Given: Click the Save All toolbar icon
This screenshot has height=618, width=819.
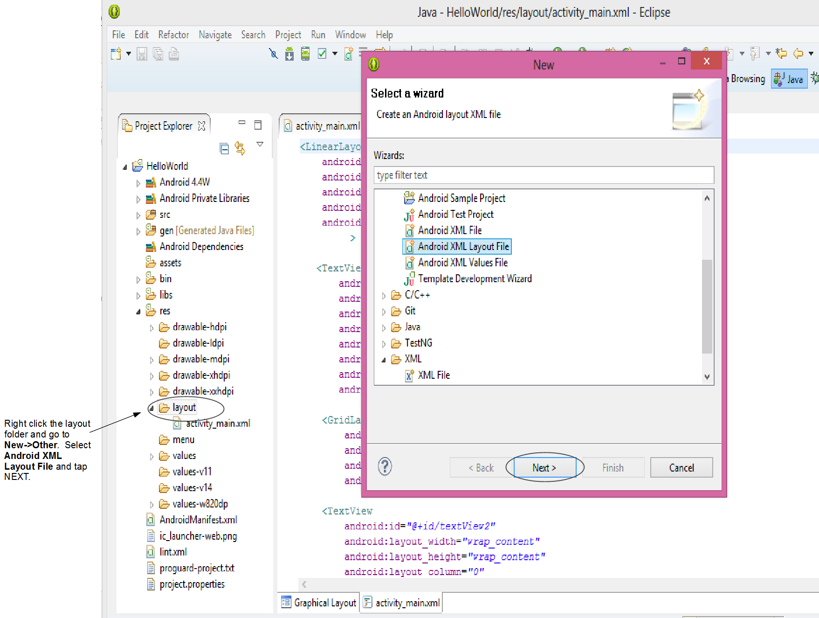Looking at the screenshot, I should point(158,54).
